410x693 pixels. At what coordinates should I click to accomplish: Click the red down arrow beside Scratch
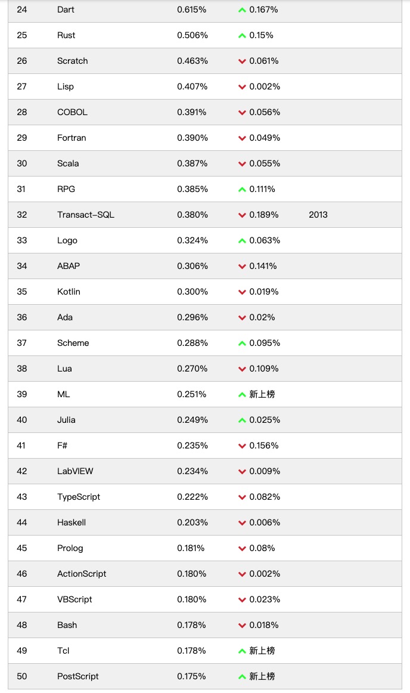pyautogui.click(x=242, y=61)
